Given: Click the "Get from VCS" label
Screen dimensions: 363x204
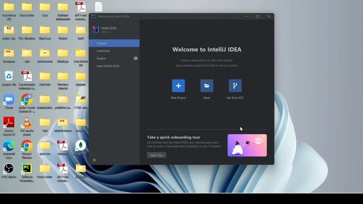Looking at the screenshot, I should click(235, 98).
